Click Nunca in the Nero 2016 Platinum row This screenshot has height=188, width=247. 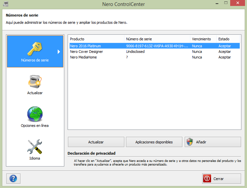point(197,46)
